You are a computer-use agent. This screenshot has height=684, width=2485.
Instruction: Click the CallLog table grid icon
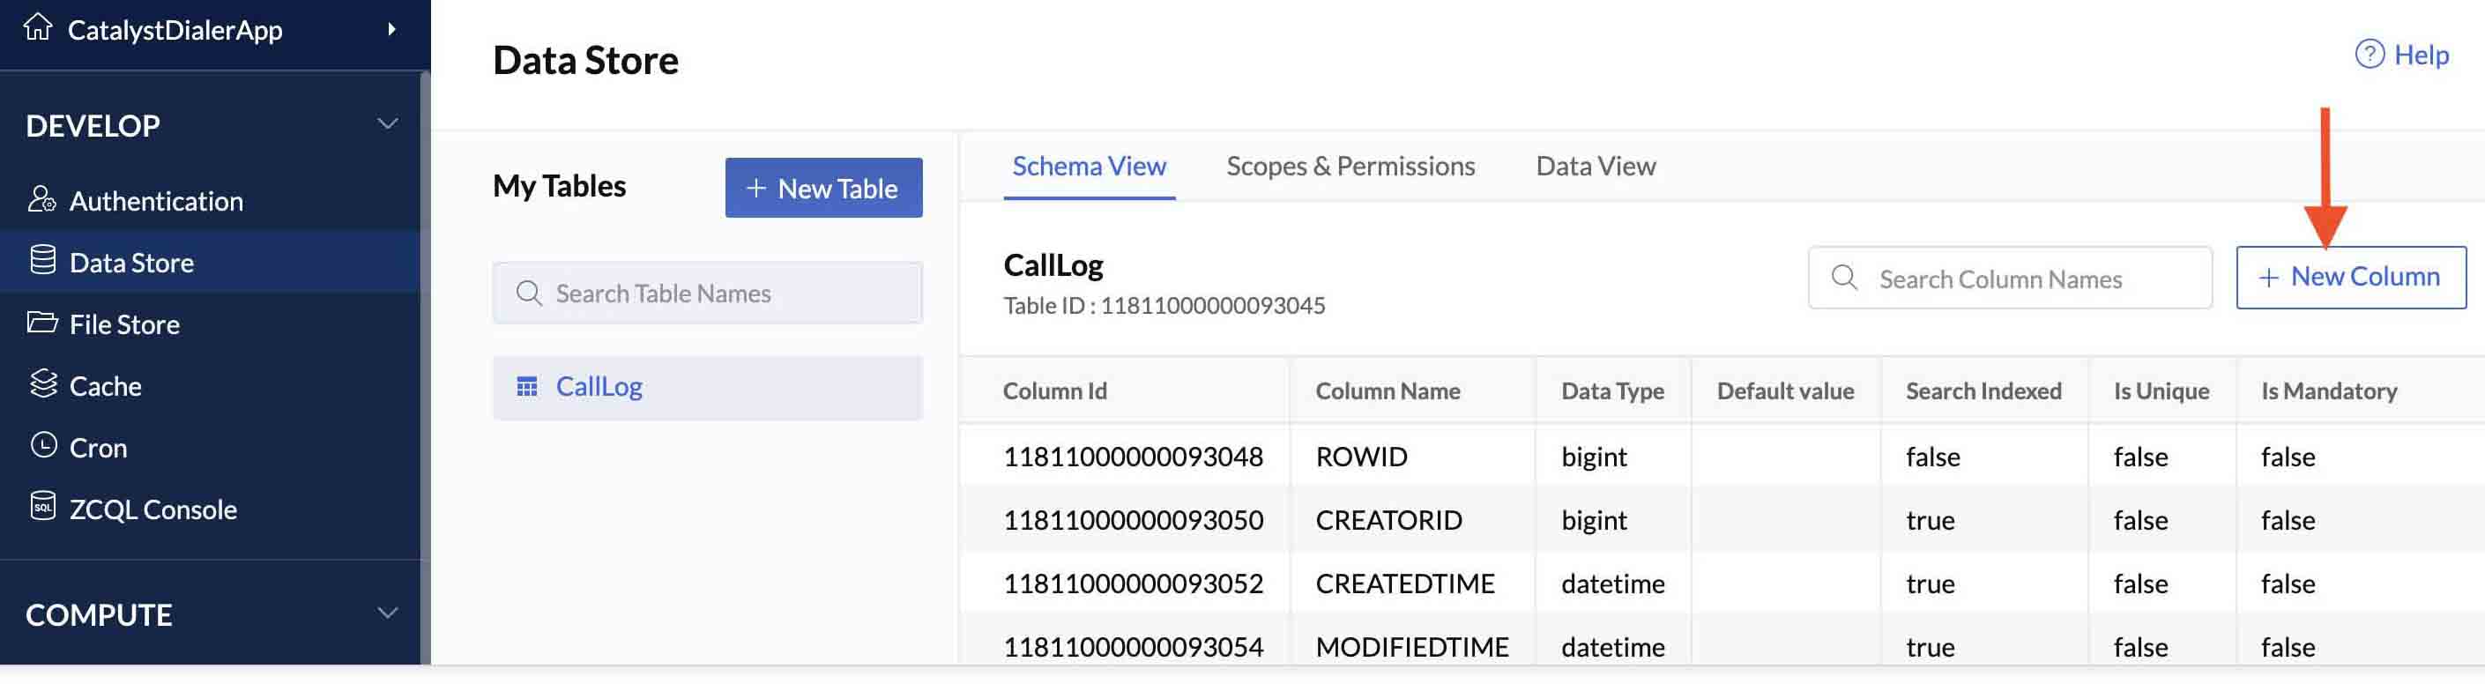click(x=527, y=387)
